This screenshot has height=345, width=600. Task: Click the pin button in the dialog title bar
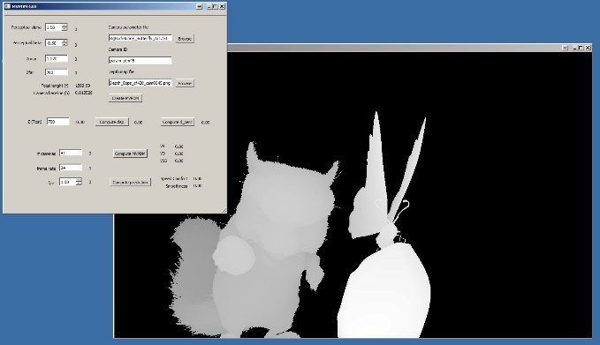pyautogui.click(x=200, y=6)
